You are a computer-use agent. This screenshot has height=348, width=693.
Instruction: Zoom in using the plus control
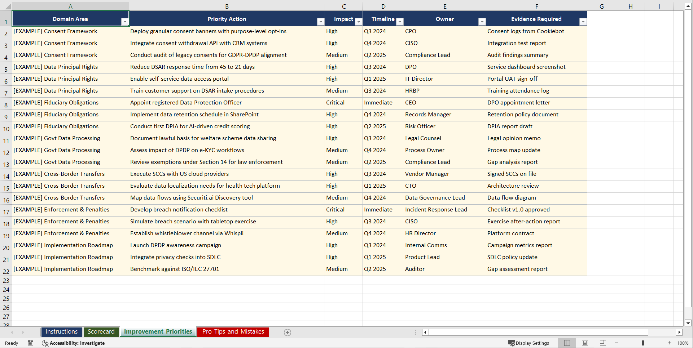tap(669, 343)
